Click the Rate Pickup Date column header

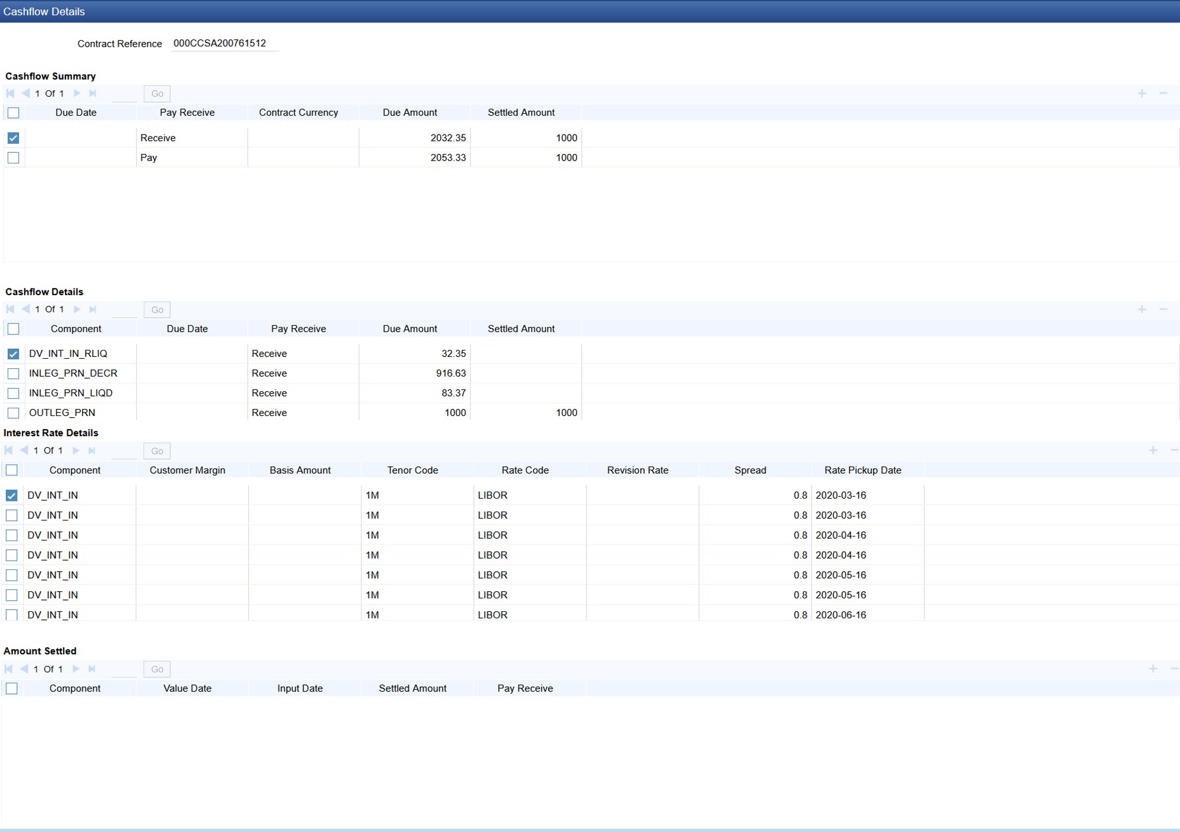862,470
